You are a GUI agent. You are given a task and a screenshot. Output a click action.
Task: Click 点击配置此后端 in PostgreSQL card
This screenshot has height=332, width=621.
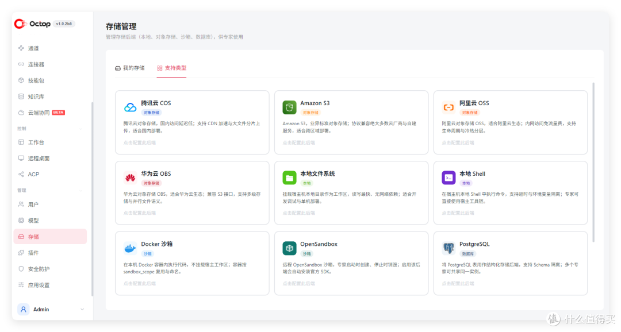pos(458,283)
